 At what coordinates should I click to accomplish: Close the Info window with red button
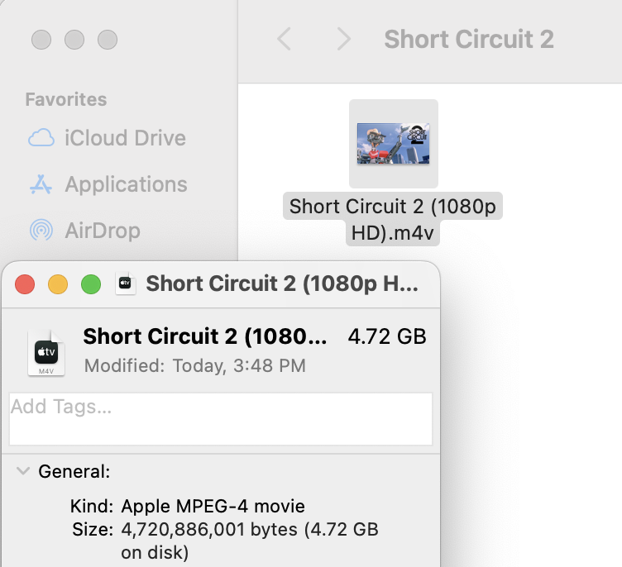25,284
